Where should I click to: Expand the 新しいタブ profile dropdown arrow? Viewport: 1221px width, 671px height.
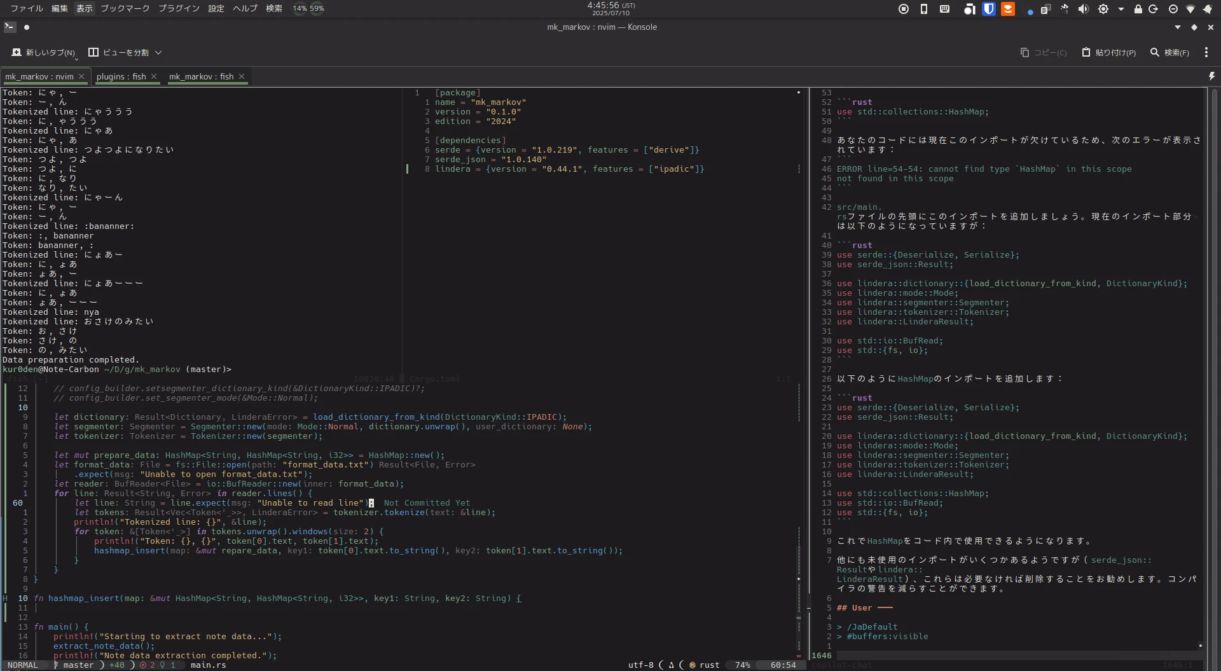click(x=76, y=59)
